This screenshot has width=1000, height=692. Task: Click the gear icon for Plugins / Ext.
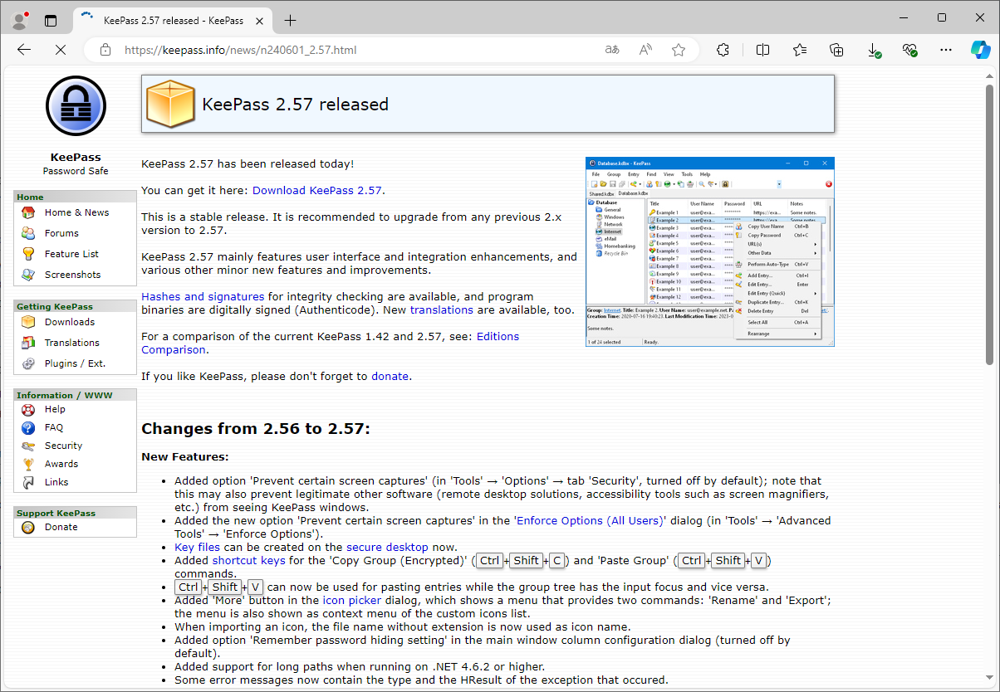coord(29,363)
